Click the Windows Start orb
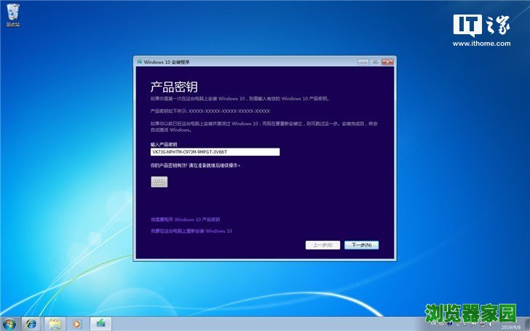 tap(10, 323)
